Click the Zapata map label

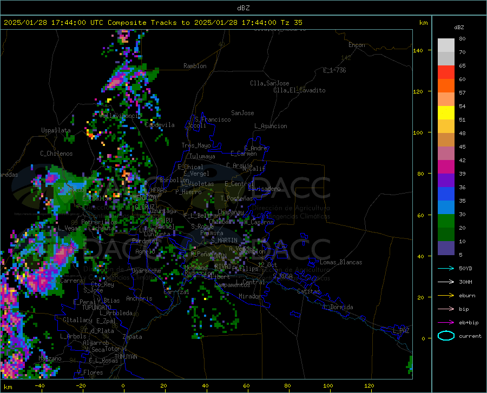(133, 337)
